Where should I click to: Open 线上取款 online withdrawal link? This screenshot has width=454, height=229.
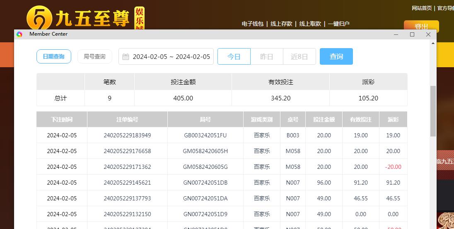click(310, 24)
